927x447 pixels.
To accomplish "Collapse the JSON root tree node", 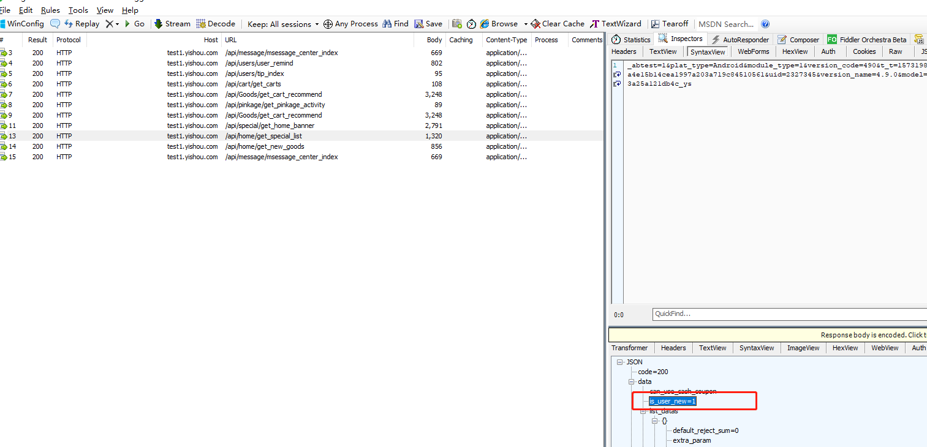I will point(620,362).
